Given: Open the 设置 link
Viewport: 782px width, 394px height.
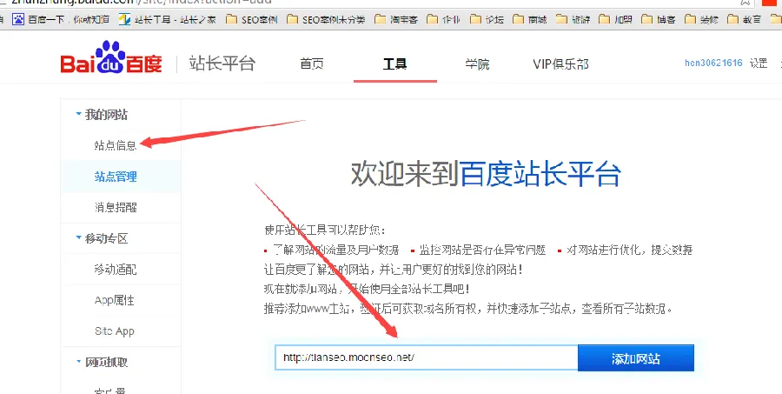Looking at the screenshot, I should click(x=758, y=63).
